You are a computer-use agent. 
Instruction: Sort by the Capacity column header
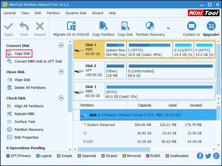click(x=139, y=105)
